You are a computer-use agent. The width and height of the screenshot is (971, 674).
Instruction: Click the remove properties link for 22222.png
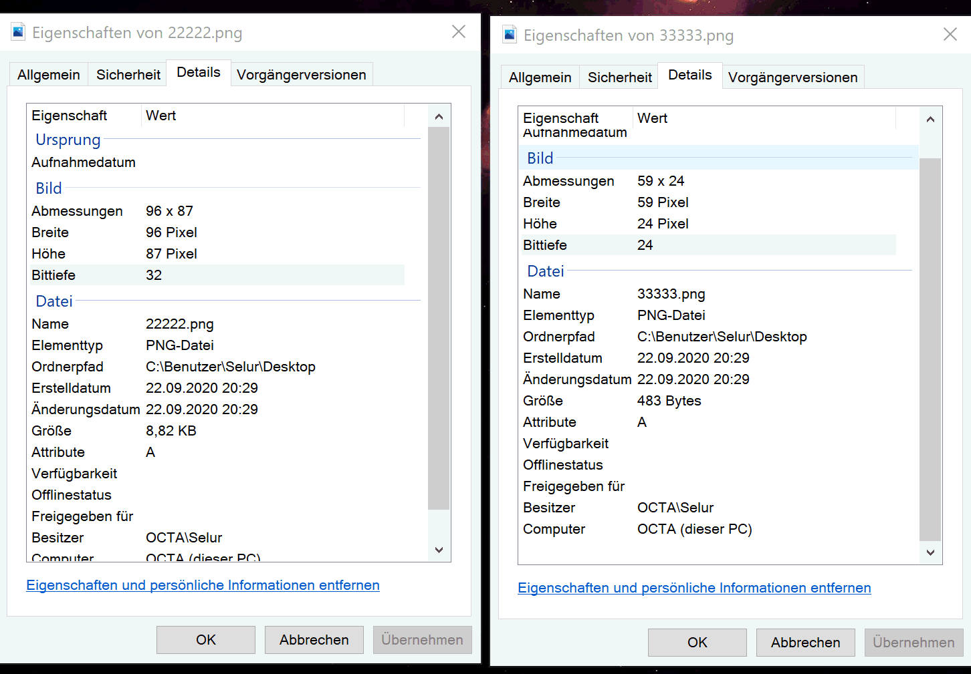(x=203, y=585)
